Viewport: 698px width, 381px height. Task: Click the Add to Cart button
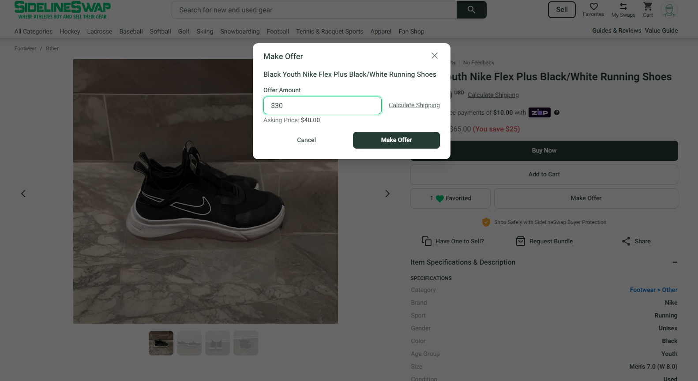(544, 175)
